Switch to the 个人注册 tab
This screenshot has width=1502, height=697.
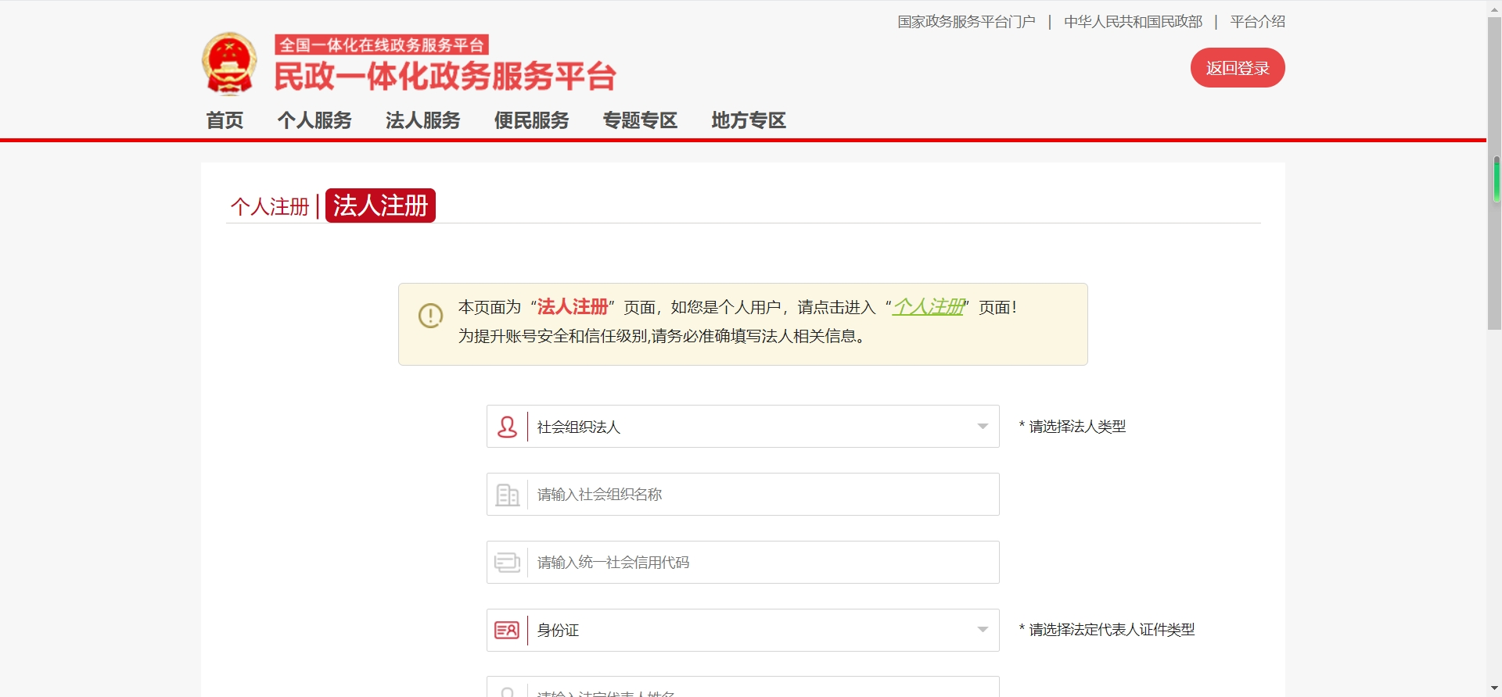[x=270, y=206]
